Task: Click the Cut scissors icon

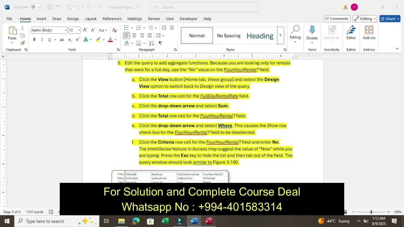Action: click(x=22, y=28)
